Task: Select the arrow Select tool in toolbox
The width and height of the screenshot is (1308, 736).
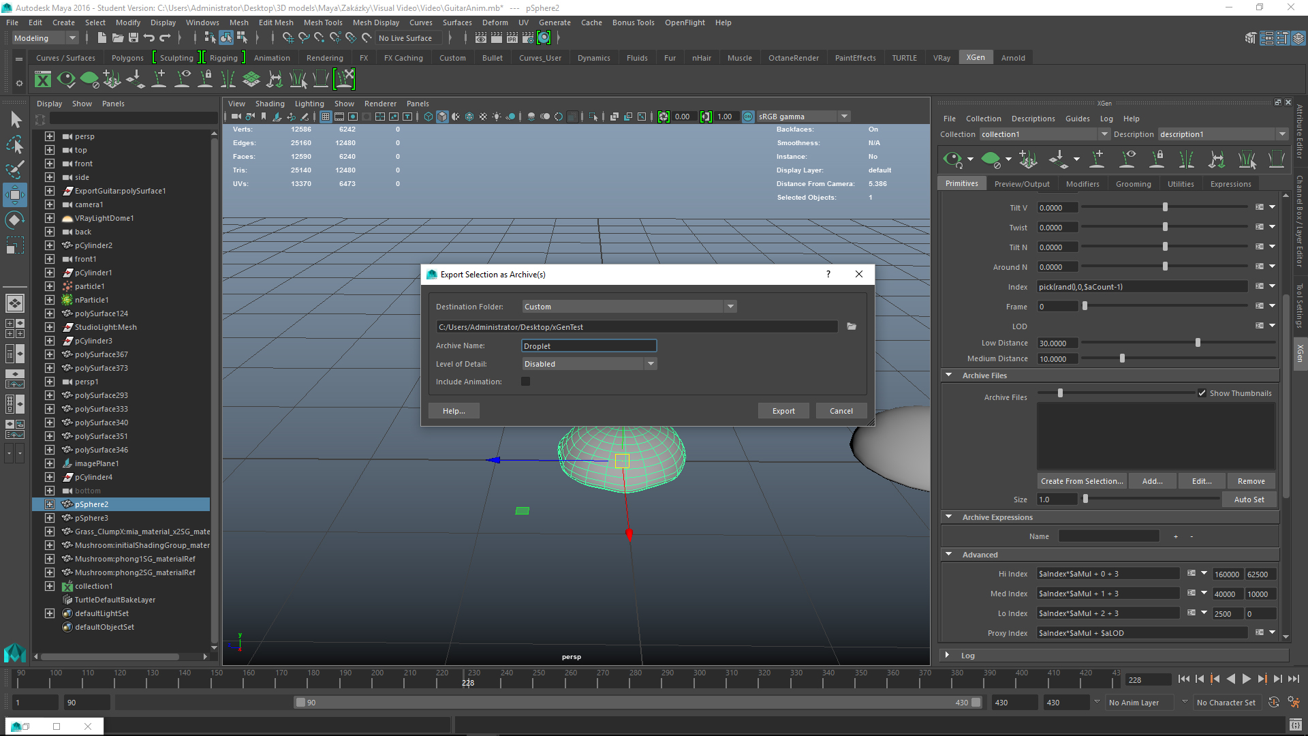Action: pyautogui.click(x=15, y=119)
